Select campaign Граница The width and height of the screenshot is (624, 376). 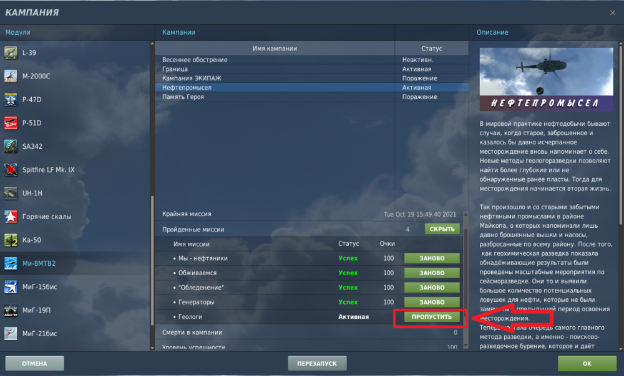(311, 69)
